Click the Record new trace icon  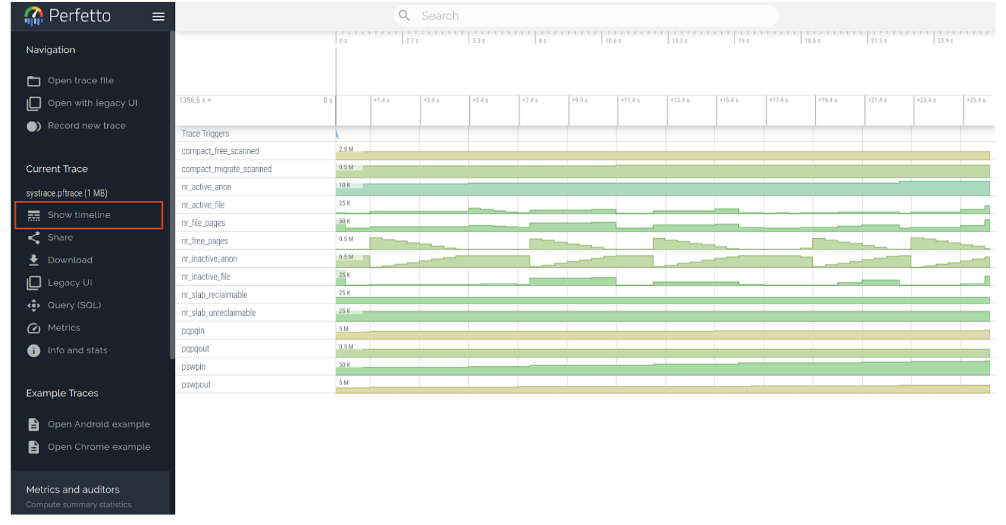(x=34, y=126)
